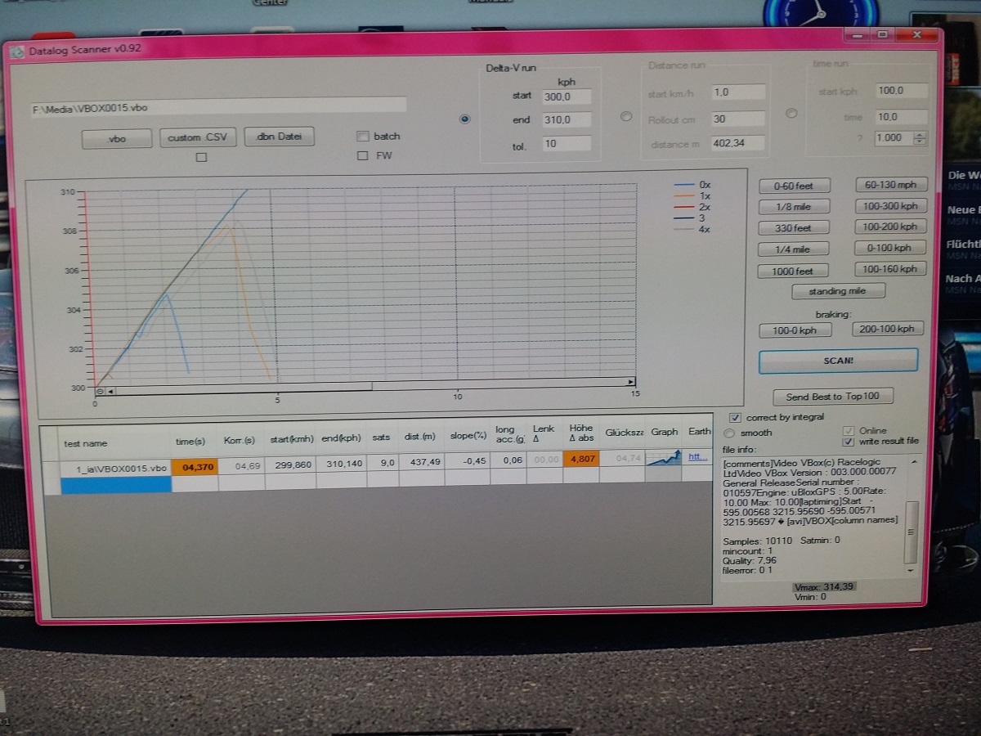Click Send Best to Top100

(x=832, y=397)
